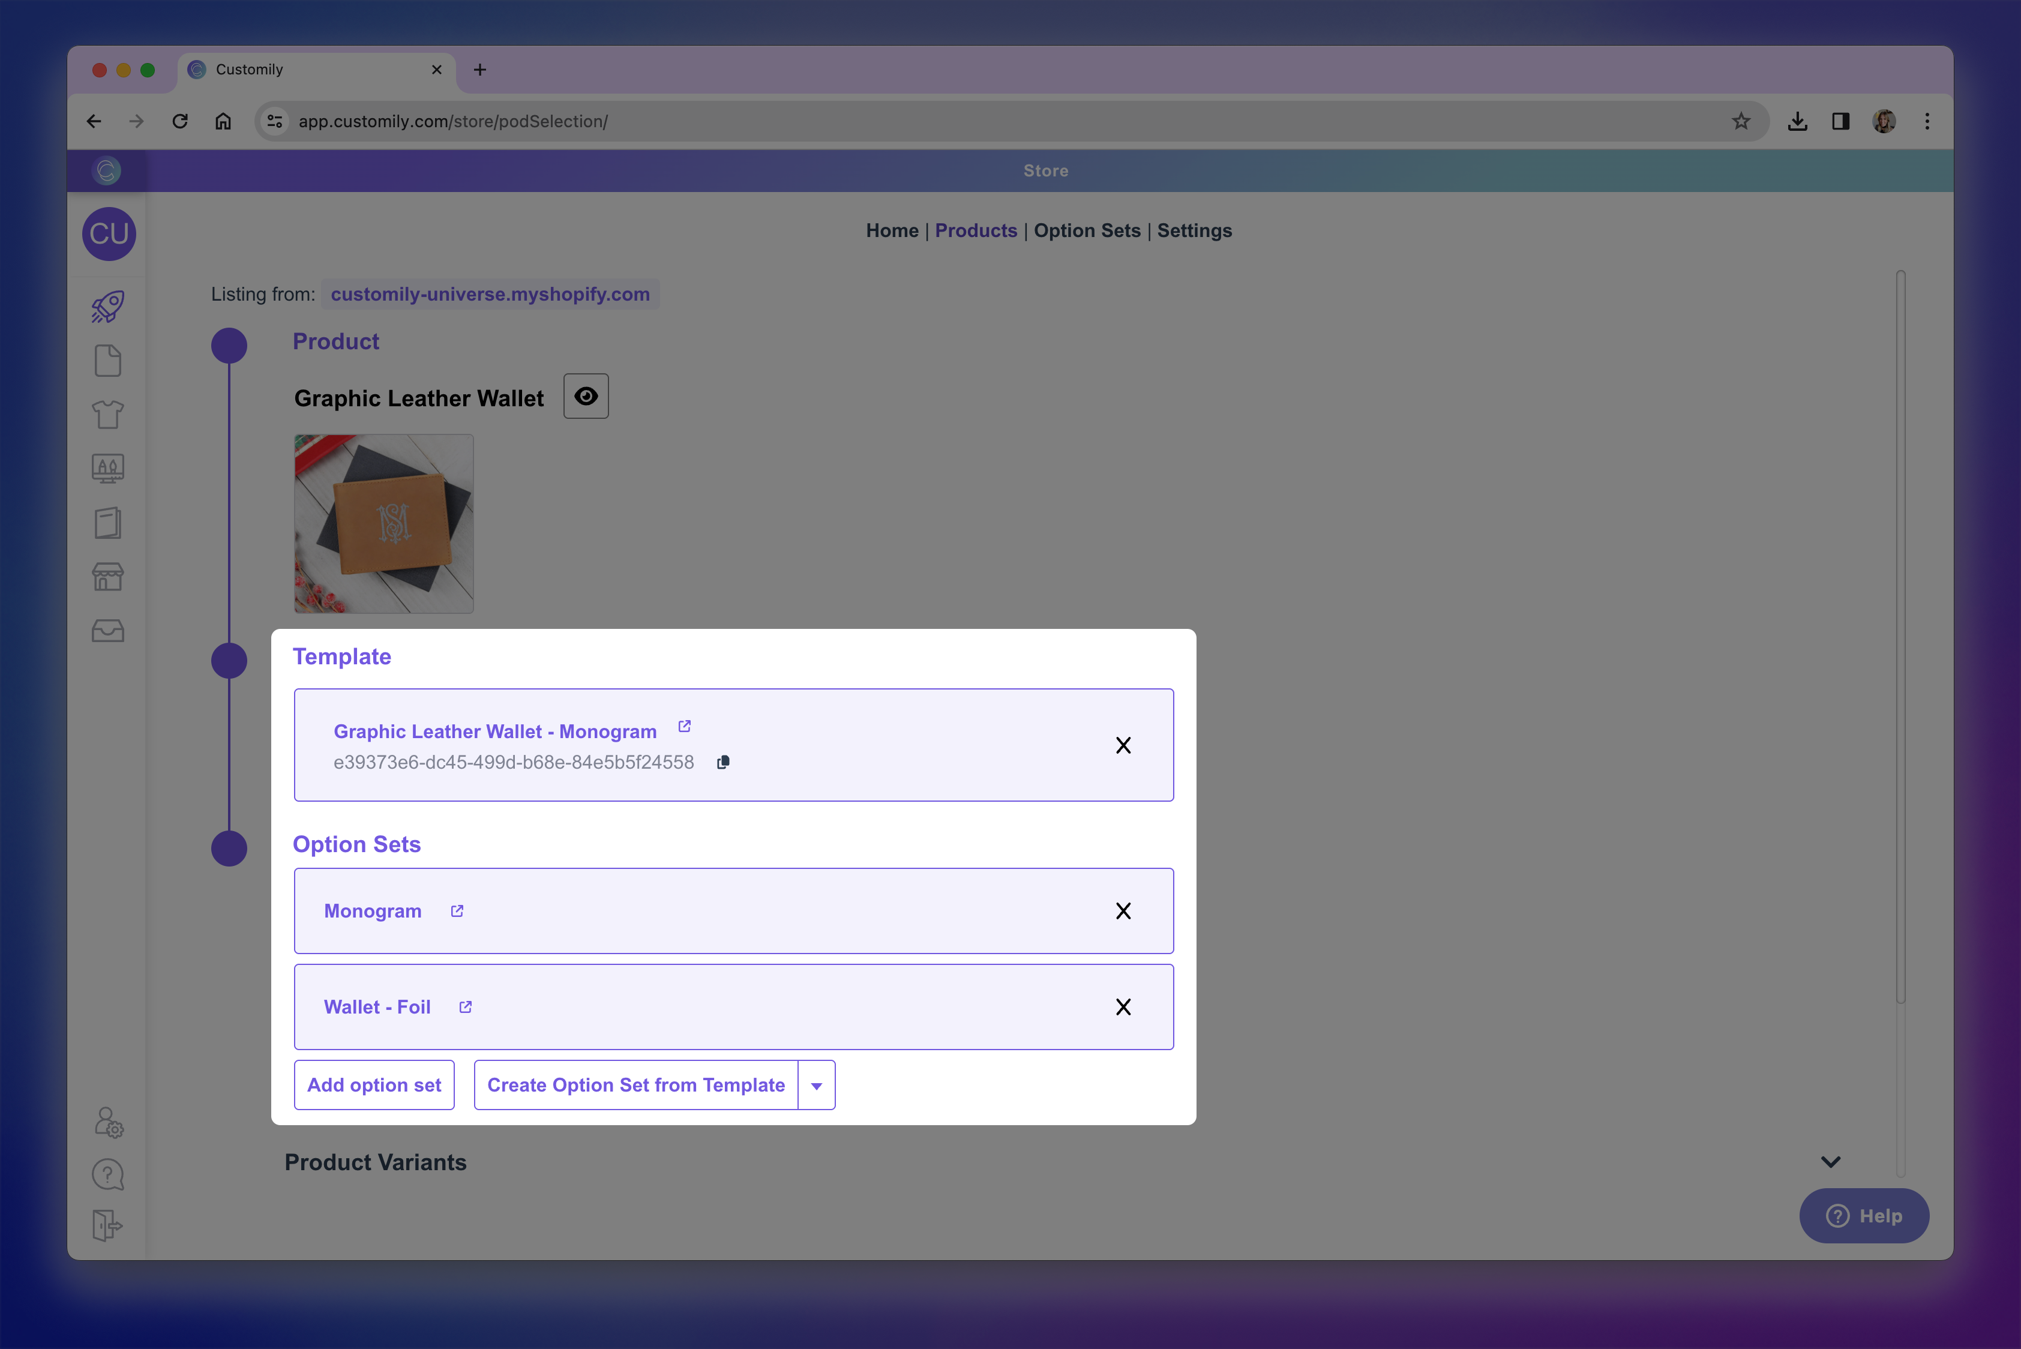Open the customily-universe.myshopify.com store link

(x=490, y=293)
